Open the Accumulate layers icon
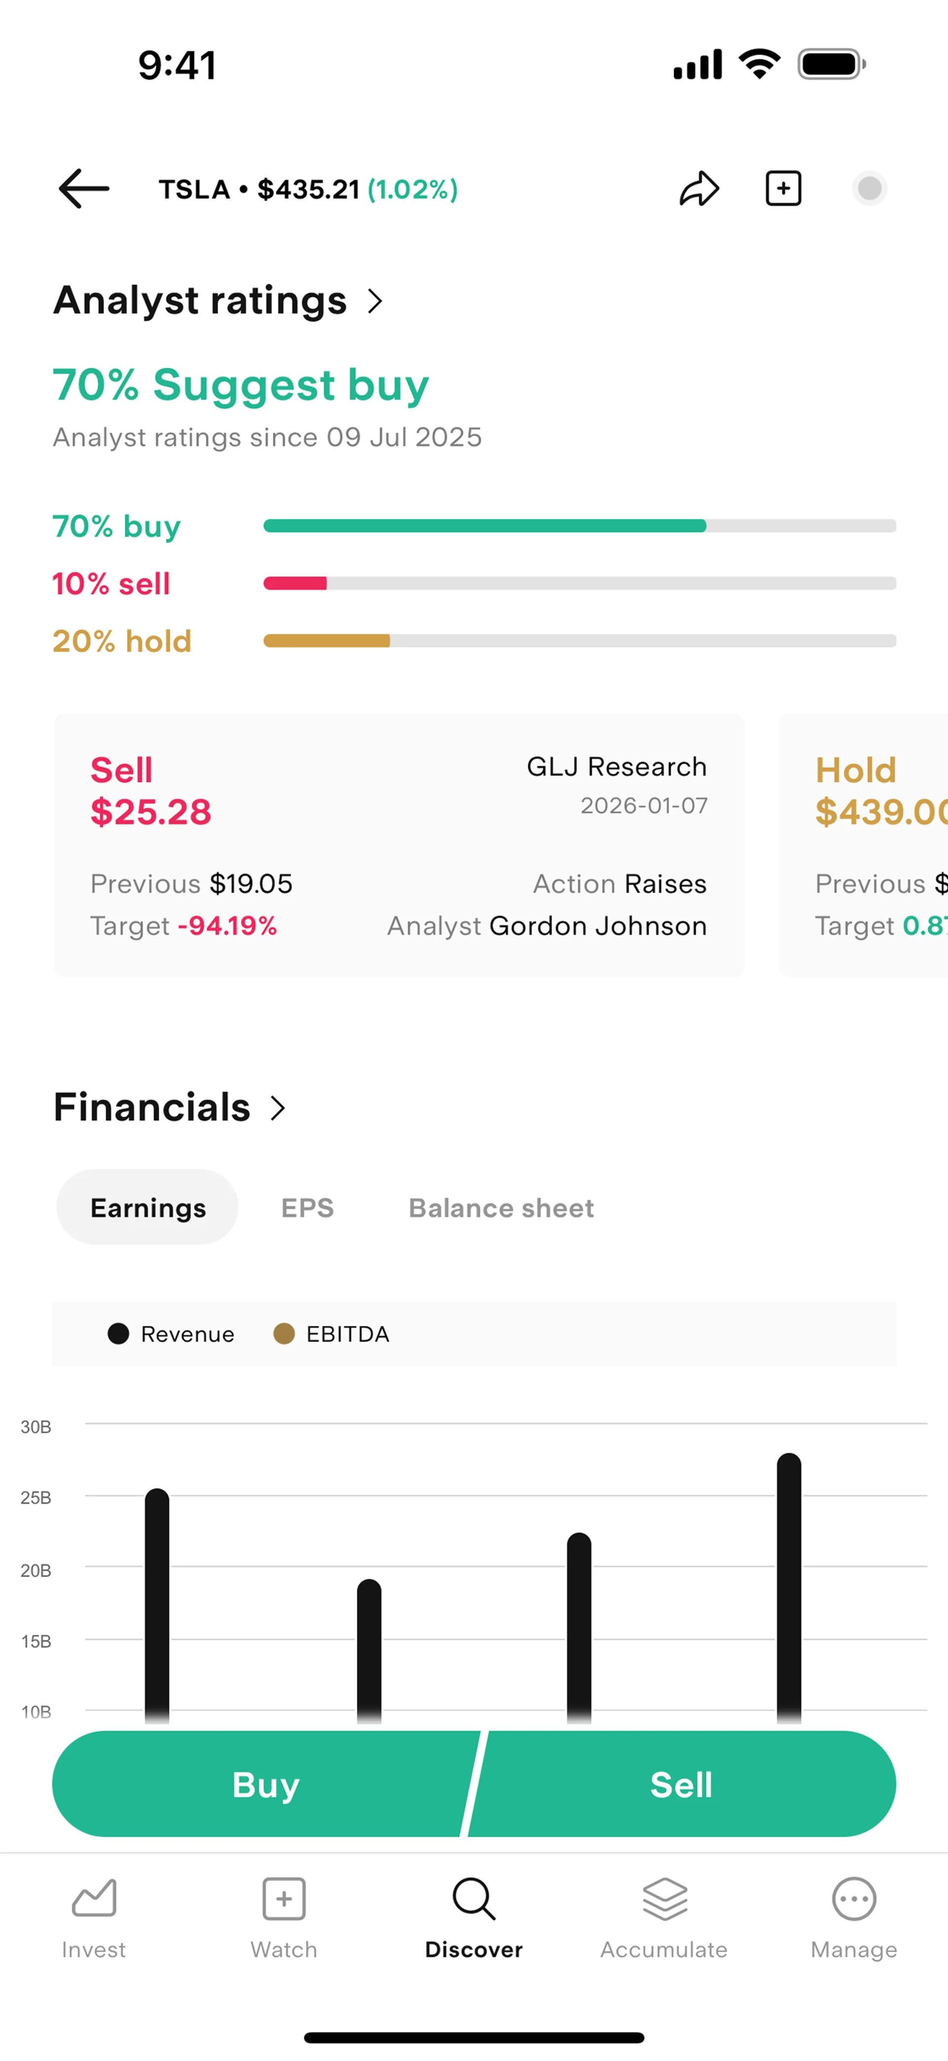This screenshot has width=948, height=2061. [664, 1898]
